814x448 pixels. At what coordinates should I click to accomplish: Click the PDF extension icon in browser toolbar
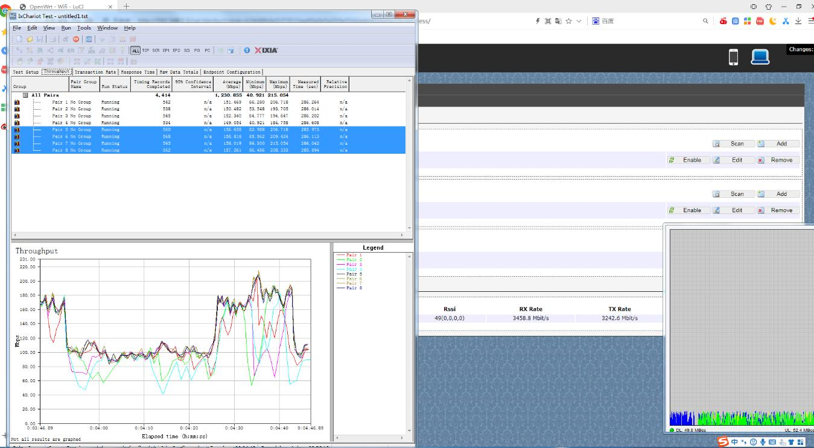[x=760, y=21]
